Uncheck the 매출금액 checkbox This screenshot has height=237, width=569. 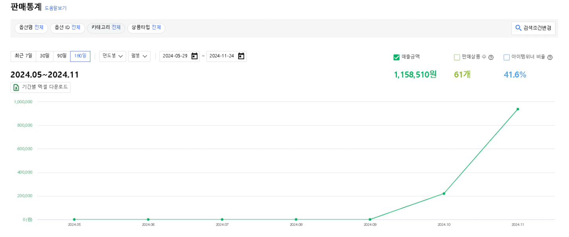[396, 57]
